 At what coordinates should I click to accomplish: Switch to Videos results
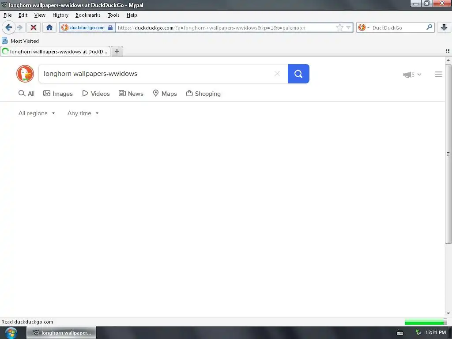96,94
